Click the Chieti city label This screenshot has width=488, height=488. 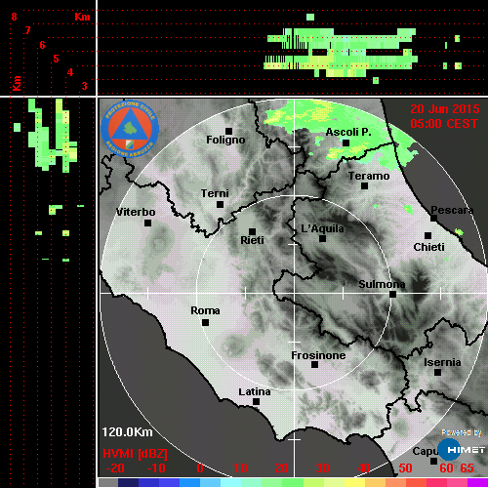(x=428, y=247)
